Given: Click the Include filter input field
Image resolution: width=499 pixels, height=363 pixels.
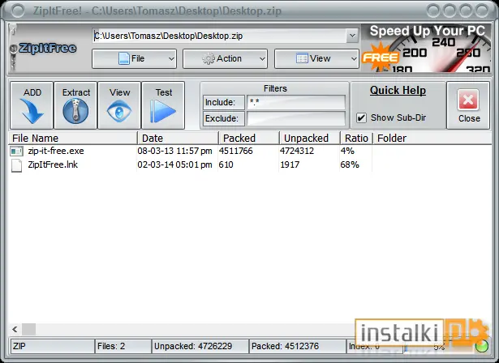Looking at the screenshot, I should coord(296,102).
